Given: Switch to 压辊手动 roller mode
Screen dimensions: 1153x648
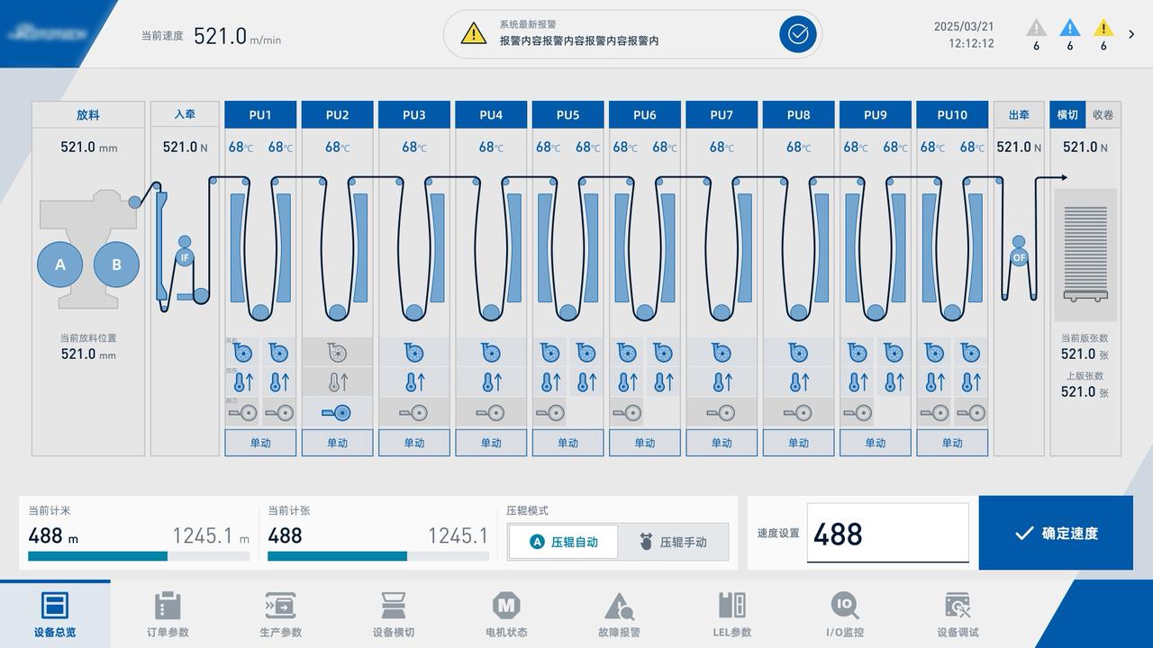Looking at the screenshot, I should coord(673,542).
